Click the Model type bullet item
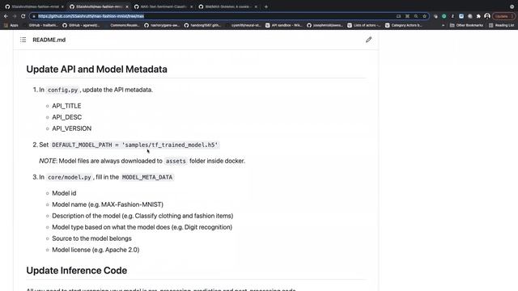This screenshot has height=291, width=518. (142, 227)
